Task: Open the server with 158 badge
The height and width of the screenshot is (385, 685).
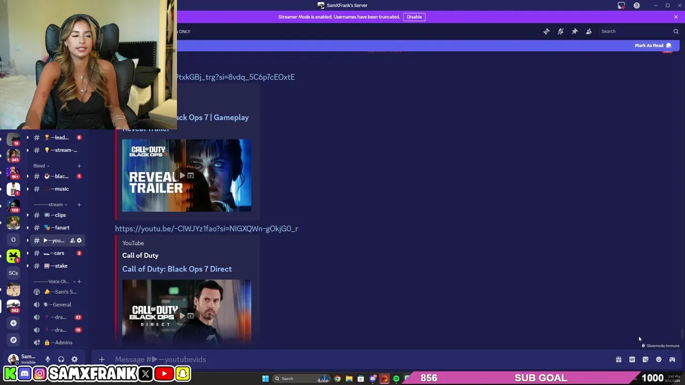Action: [13, 206]
